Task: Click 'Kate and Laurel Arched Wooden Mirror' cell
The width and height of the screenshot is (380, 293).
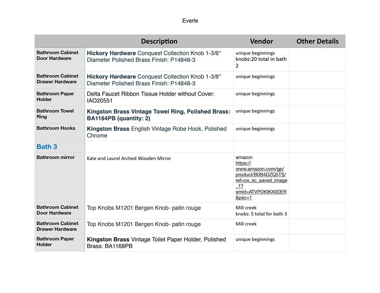Action: click(129, 158)
